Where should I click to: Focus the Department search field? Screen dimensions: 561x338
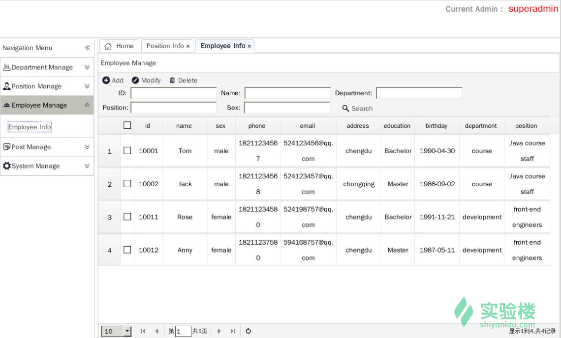click(419, 93)
